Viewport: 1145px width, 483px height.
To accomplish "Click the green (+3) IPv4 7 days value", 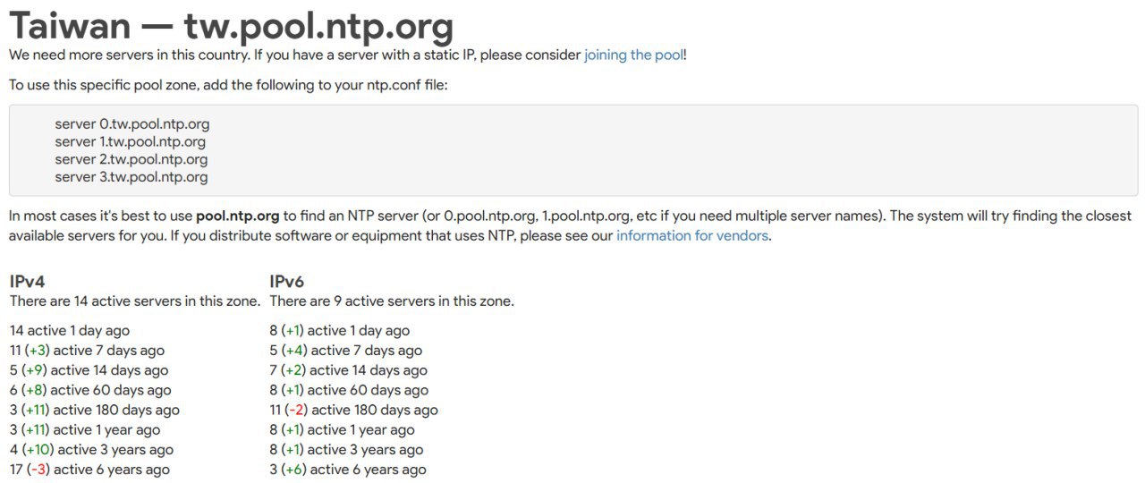I will pyautogui.click(x=38, y=351).
